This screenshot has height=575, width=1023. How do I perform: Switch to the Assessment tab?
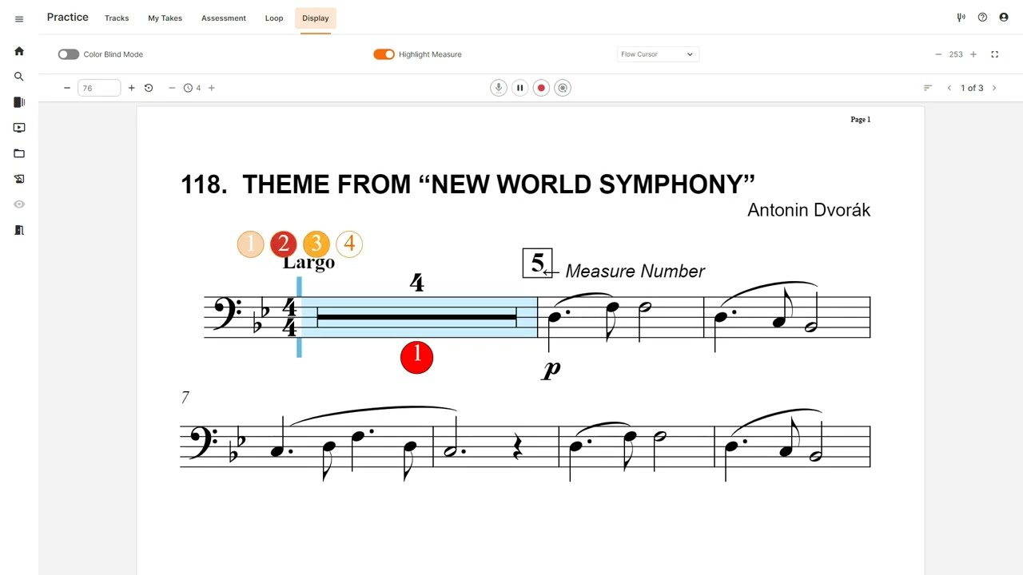tap(224, 18)
